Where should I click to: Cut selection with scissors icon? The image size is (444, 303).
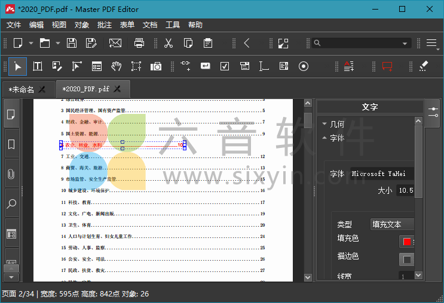pos(169,44)
